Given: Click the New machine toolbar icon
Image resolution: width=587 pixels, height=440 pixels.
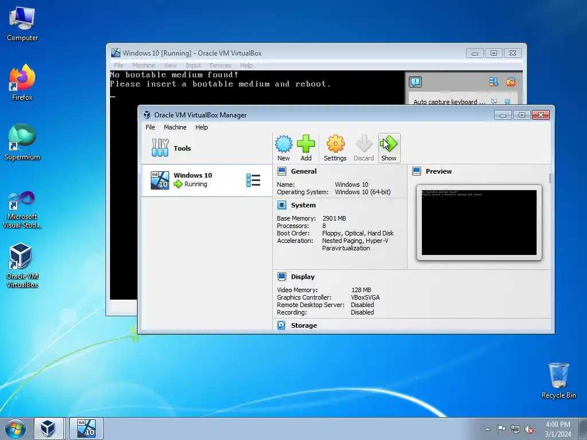Looking at the screenshot, I should tap(283, 148).
